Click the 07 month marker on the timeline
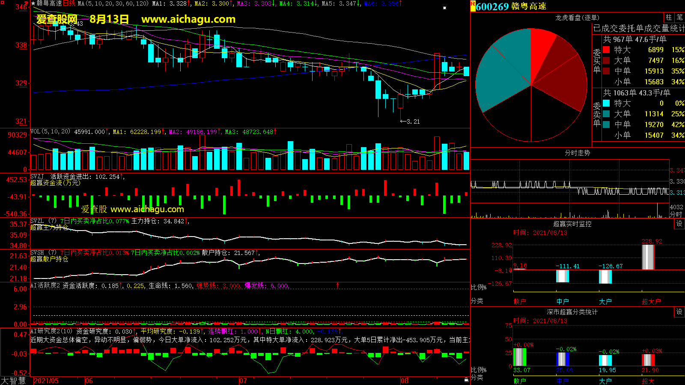The width and height of the screenshot is (685, 385). point(243,381)
